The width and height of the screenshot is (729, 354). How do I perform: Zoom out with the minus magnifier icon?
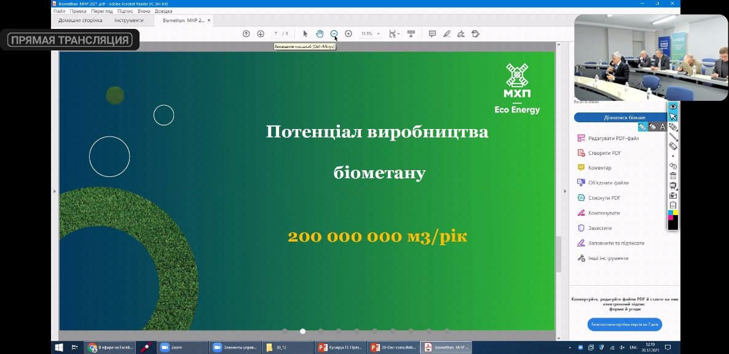tap(334, 33)
